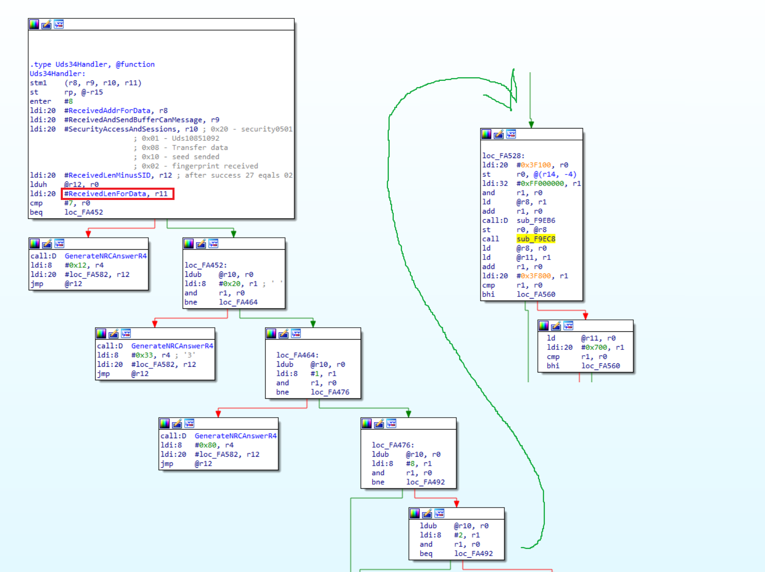Click loc_FA464 target in the bne instruction
The image size is (765, 572).
239,302
